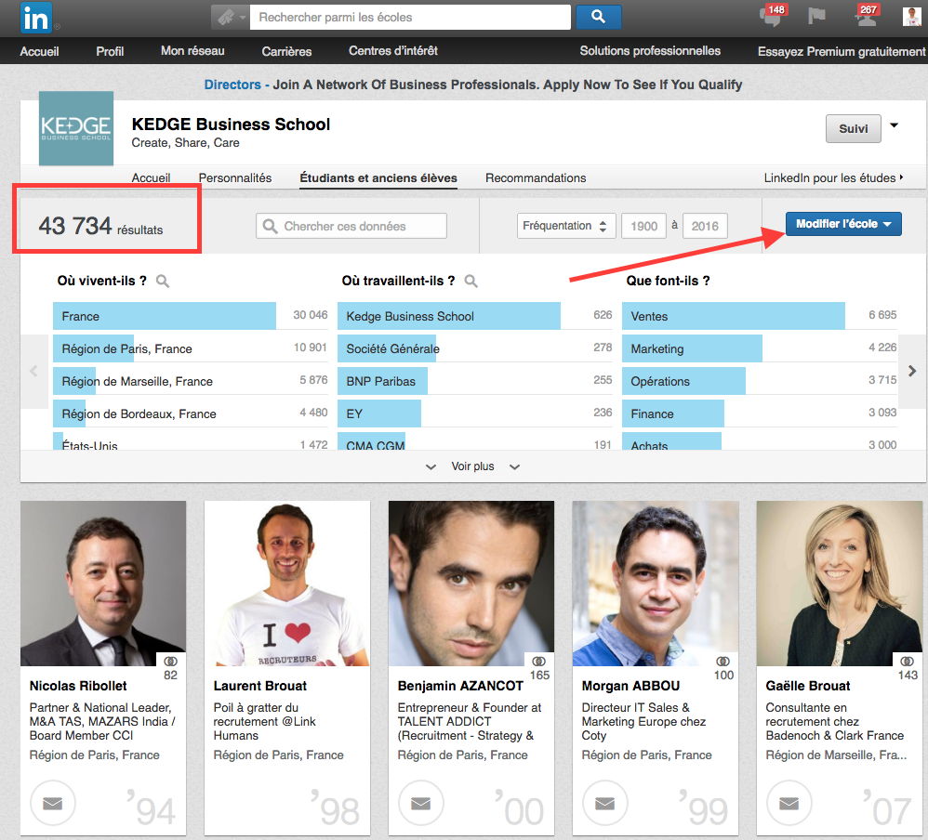Click the Chercher ces données field
The height and width of the screenshot is (840, 928).
pyautogui.click(x=351, y=226)
